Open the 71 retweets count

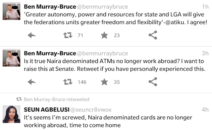[x=80, y=35]
